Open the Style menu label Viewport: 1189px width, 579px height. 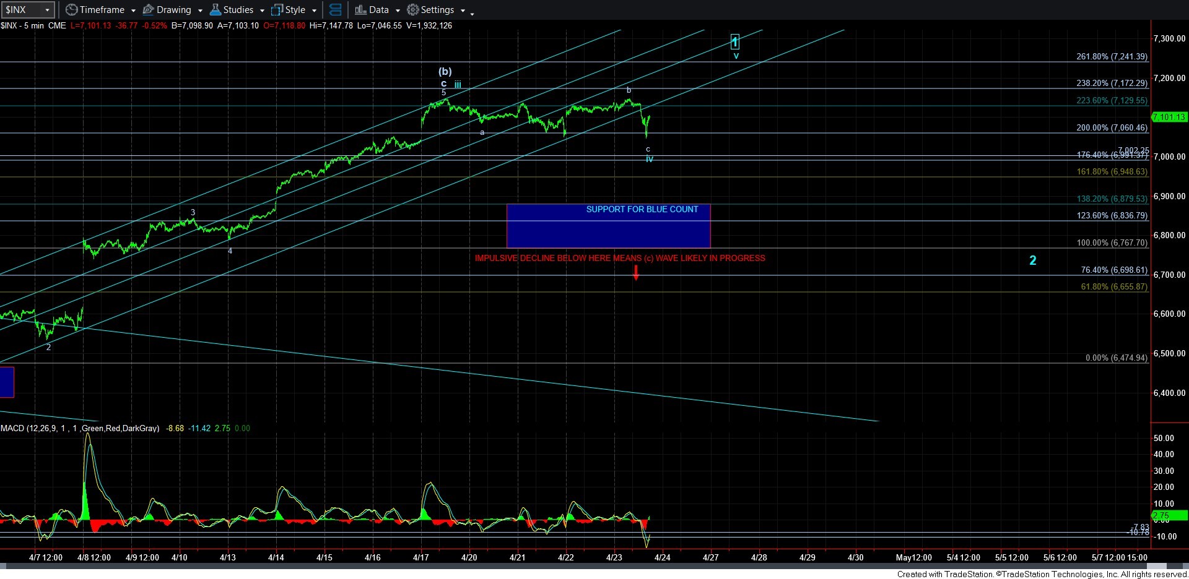295,10
